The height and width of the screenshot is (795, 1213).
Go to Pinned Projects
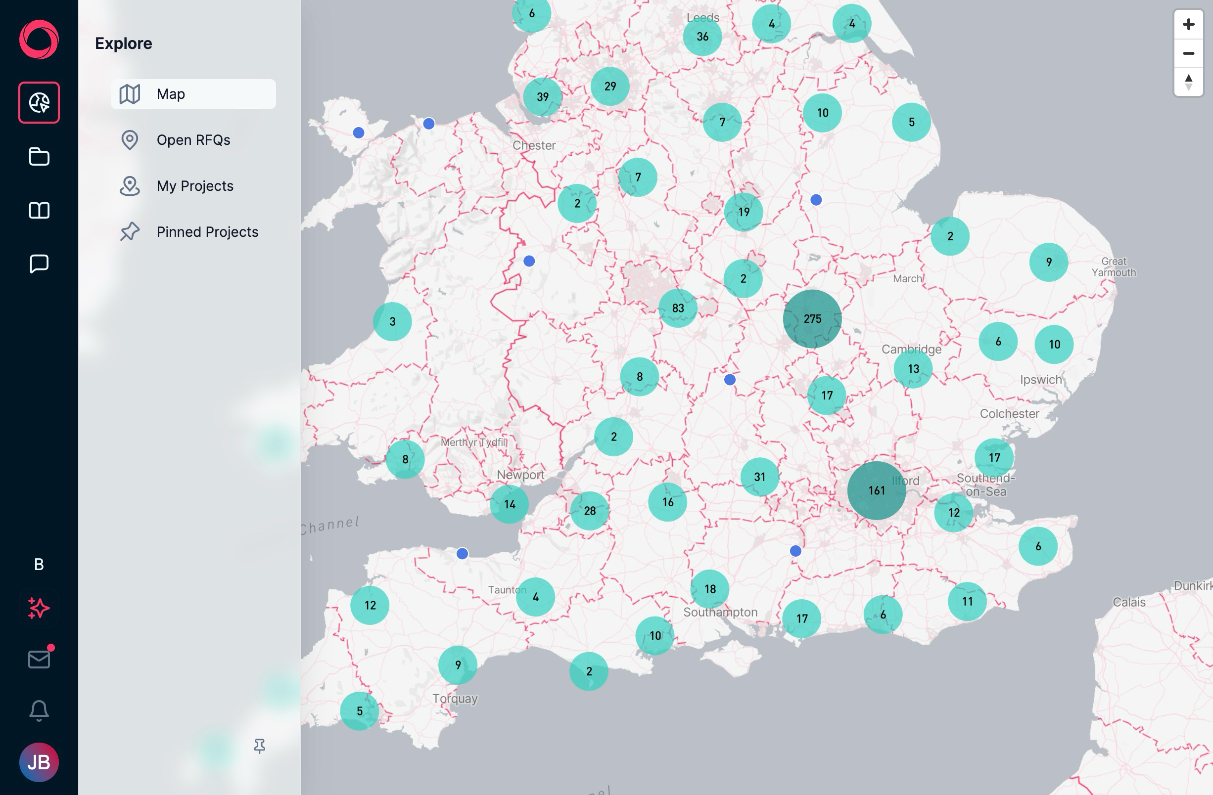[x=207, y=232]
